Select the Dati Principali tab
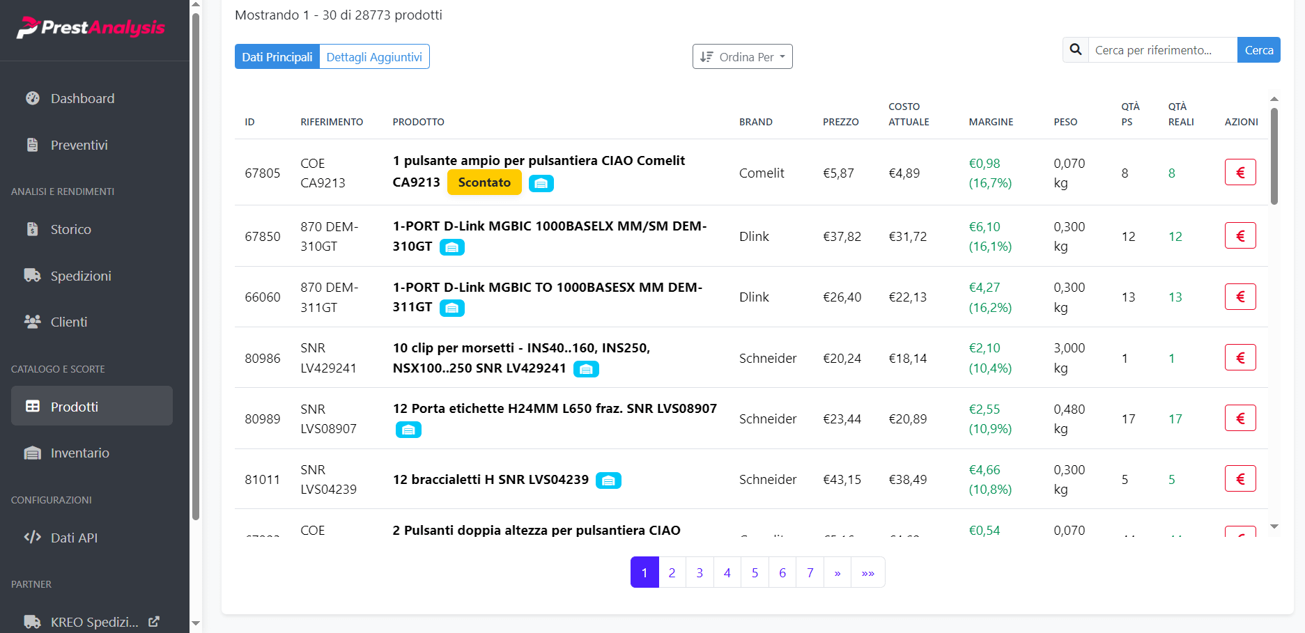The width and height of the screenshot is (1305, 633). [277, 56]
